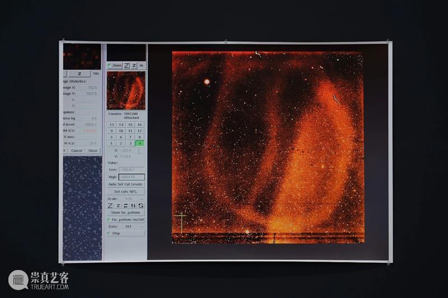Image resolution: width=448 pixels, height=298 pixels.
Task: Click the Store fix. pattern button
Action: (125, 212)
